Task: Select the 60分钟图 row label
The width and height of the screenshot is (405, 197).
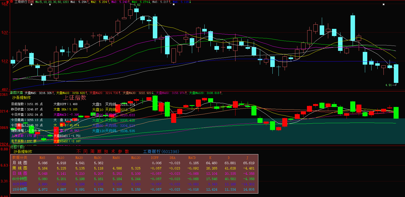Action: 20,179
